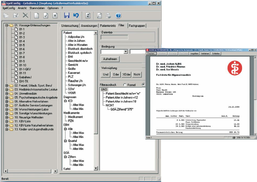Click the blank new document toolbar icon
Image resolution: width=257 pixels, height=182 pixels.
click(x=36, y=16)
